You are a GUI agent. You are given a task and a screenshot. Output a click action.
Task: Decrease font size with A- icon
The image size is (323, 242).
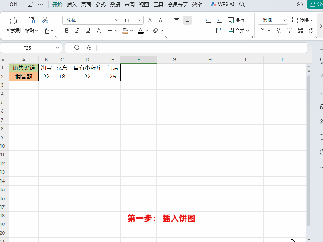[x=161, y=20]
